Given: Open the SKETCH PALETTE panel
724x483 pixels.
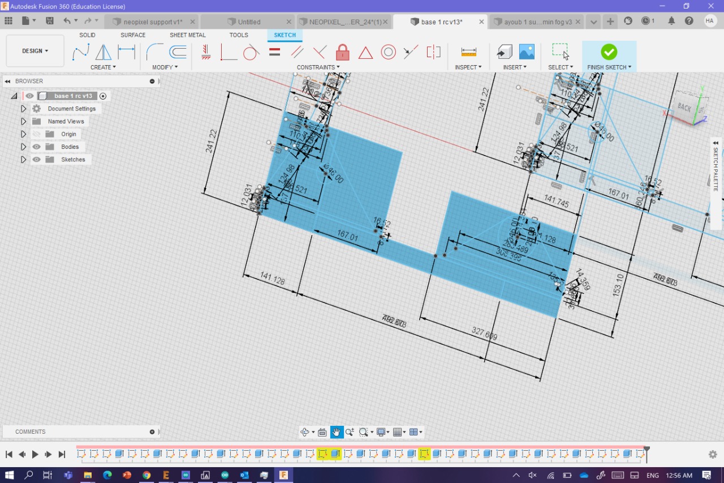Looking at the screenshot, I should click(716, 170).
